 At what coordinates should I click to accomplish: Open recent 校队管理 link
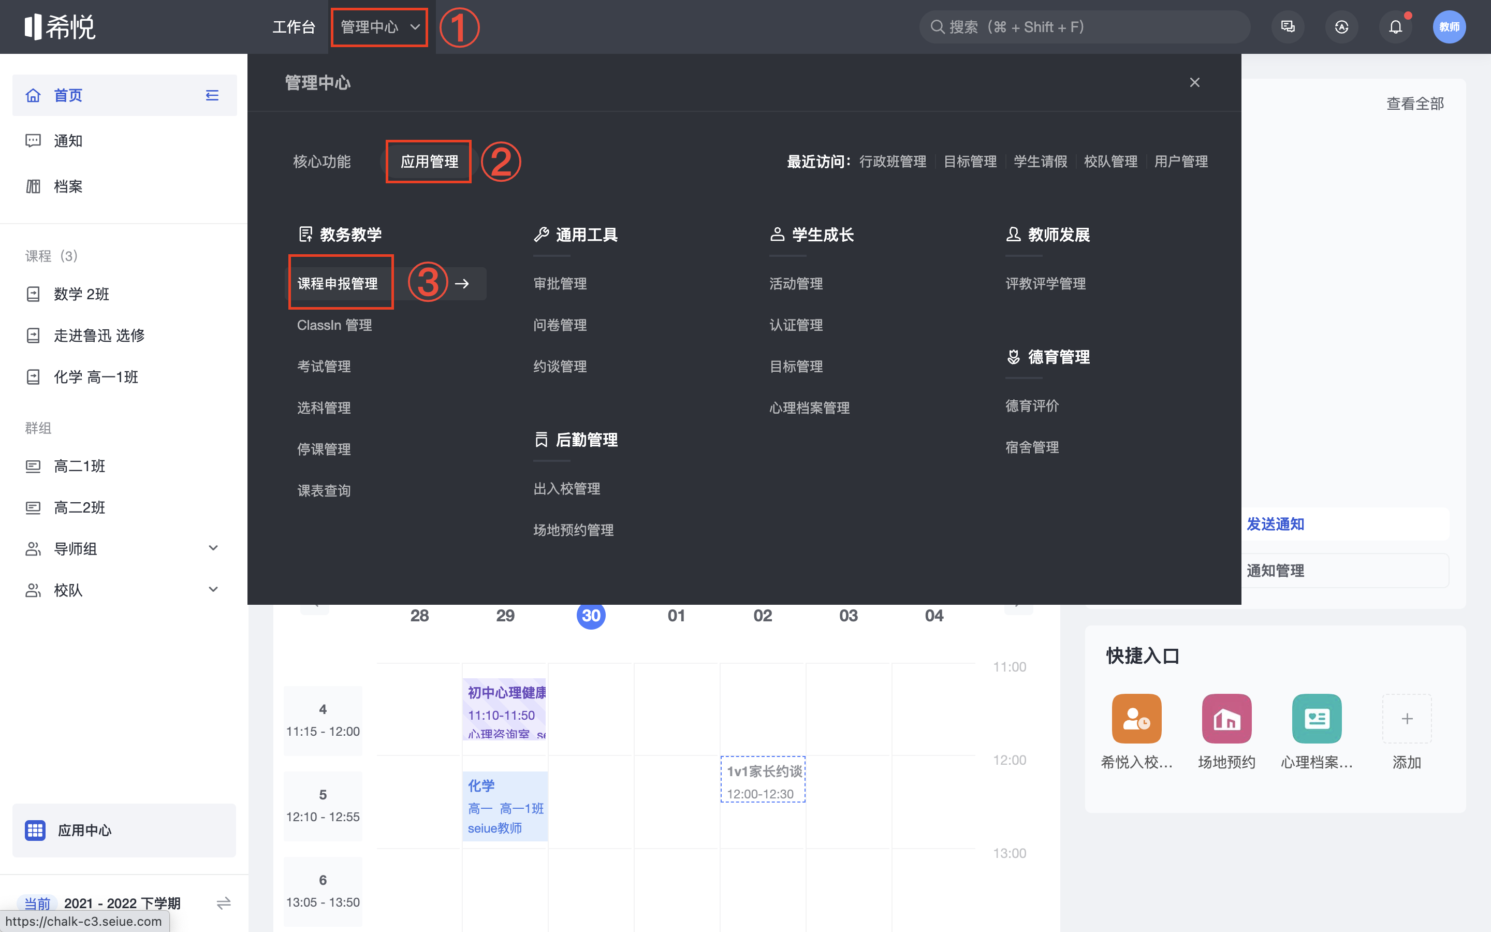point(1111,162)
